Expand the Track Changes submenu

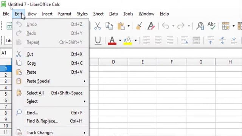[51, 133]
